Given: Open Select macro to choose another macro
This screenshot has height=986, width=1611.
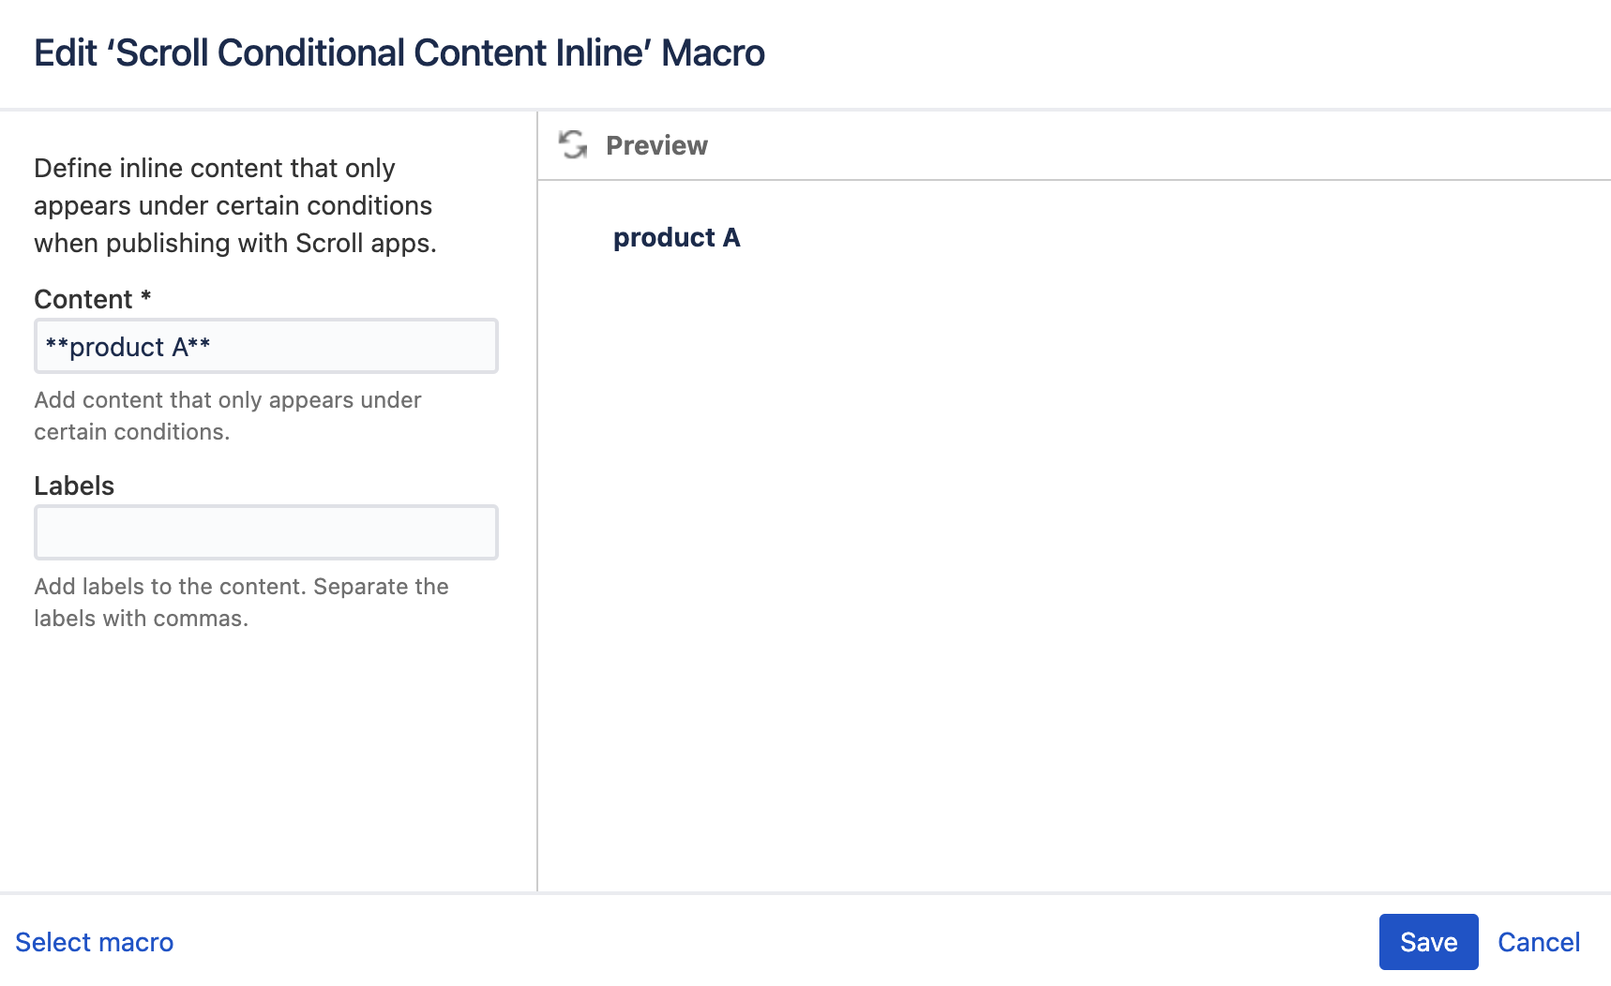Looking at the screenshot, I should [94, 942].
